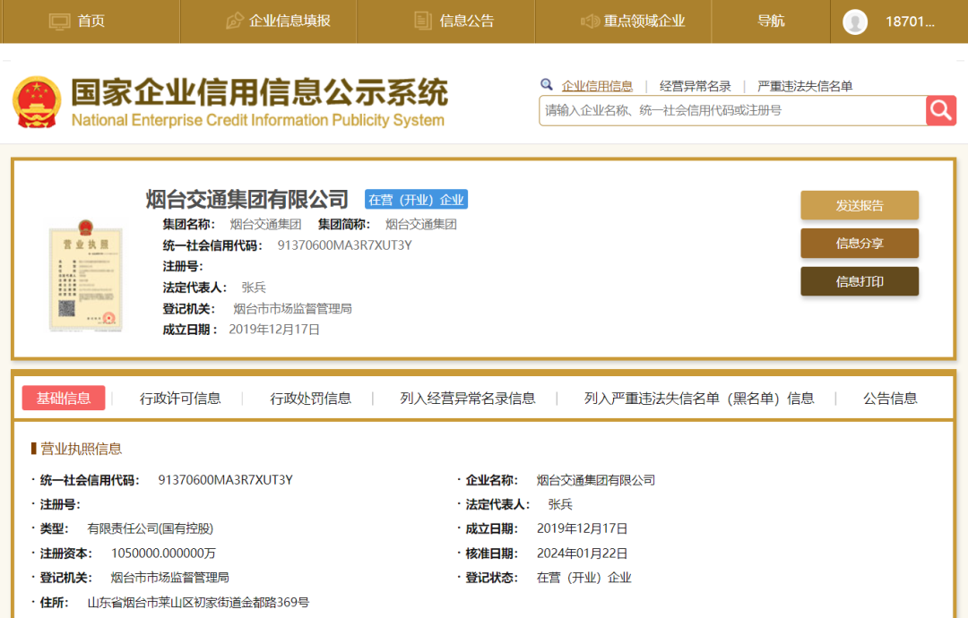Viewport: 968px width, 618px height.
Task: Select 企业信用信息 search category
Action: pos(597,86)
